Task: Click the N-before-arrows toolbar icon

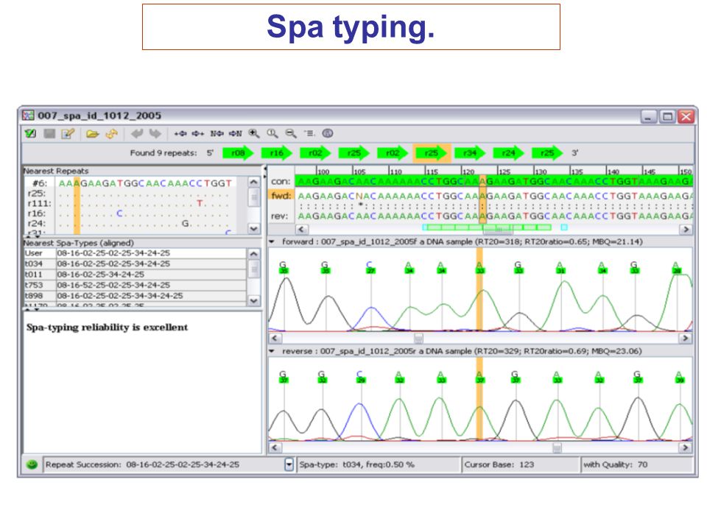Action: pyautogui.click(x=217, y=133)
